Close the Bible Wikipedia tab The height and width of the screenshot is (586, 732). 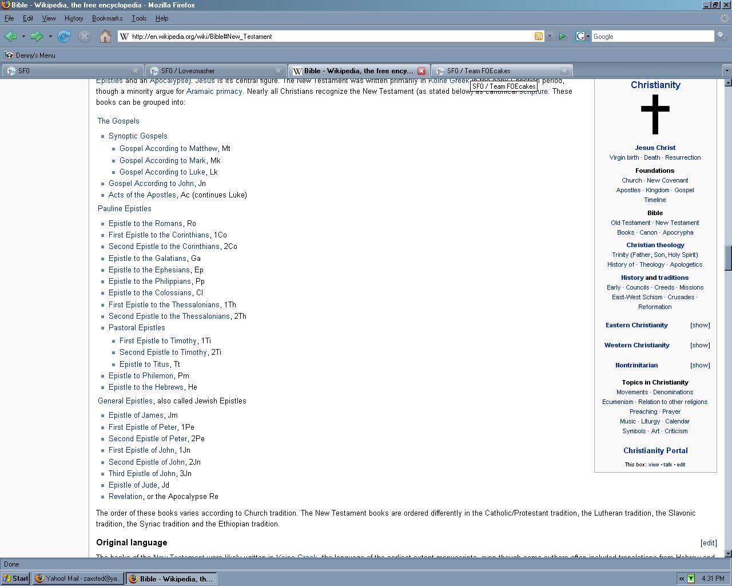(x=421, y=71)
